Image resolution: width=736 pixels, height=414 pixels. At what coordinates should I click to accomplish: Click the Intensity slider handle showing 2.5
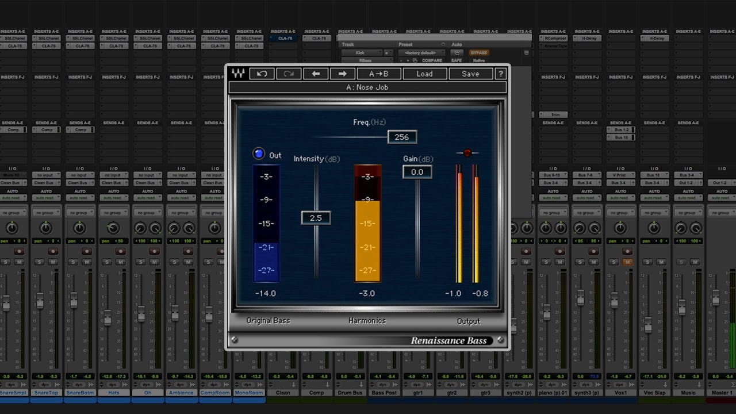(316, 218)
